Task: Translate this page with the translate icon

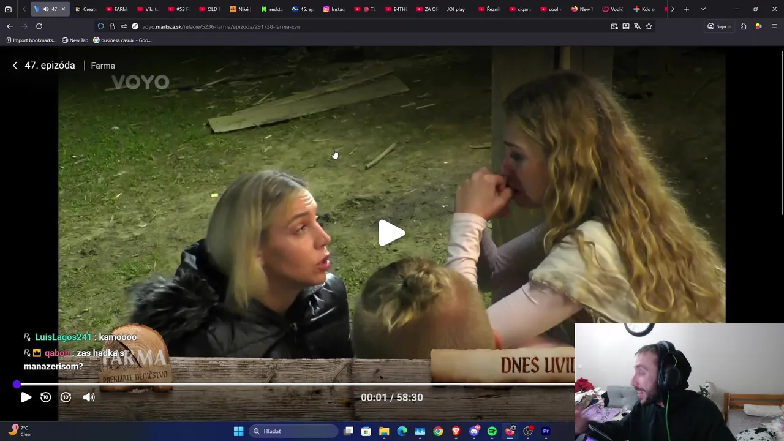Action: [638, 26]
